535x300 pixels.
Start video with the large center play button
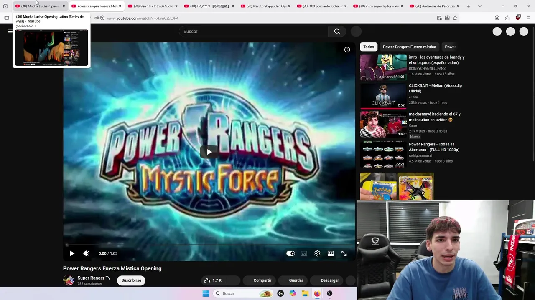(209, 152)
